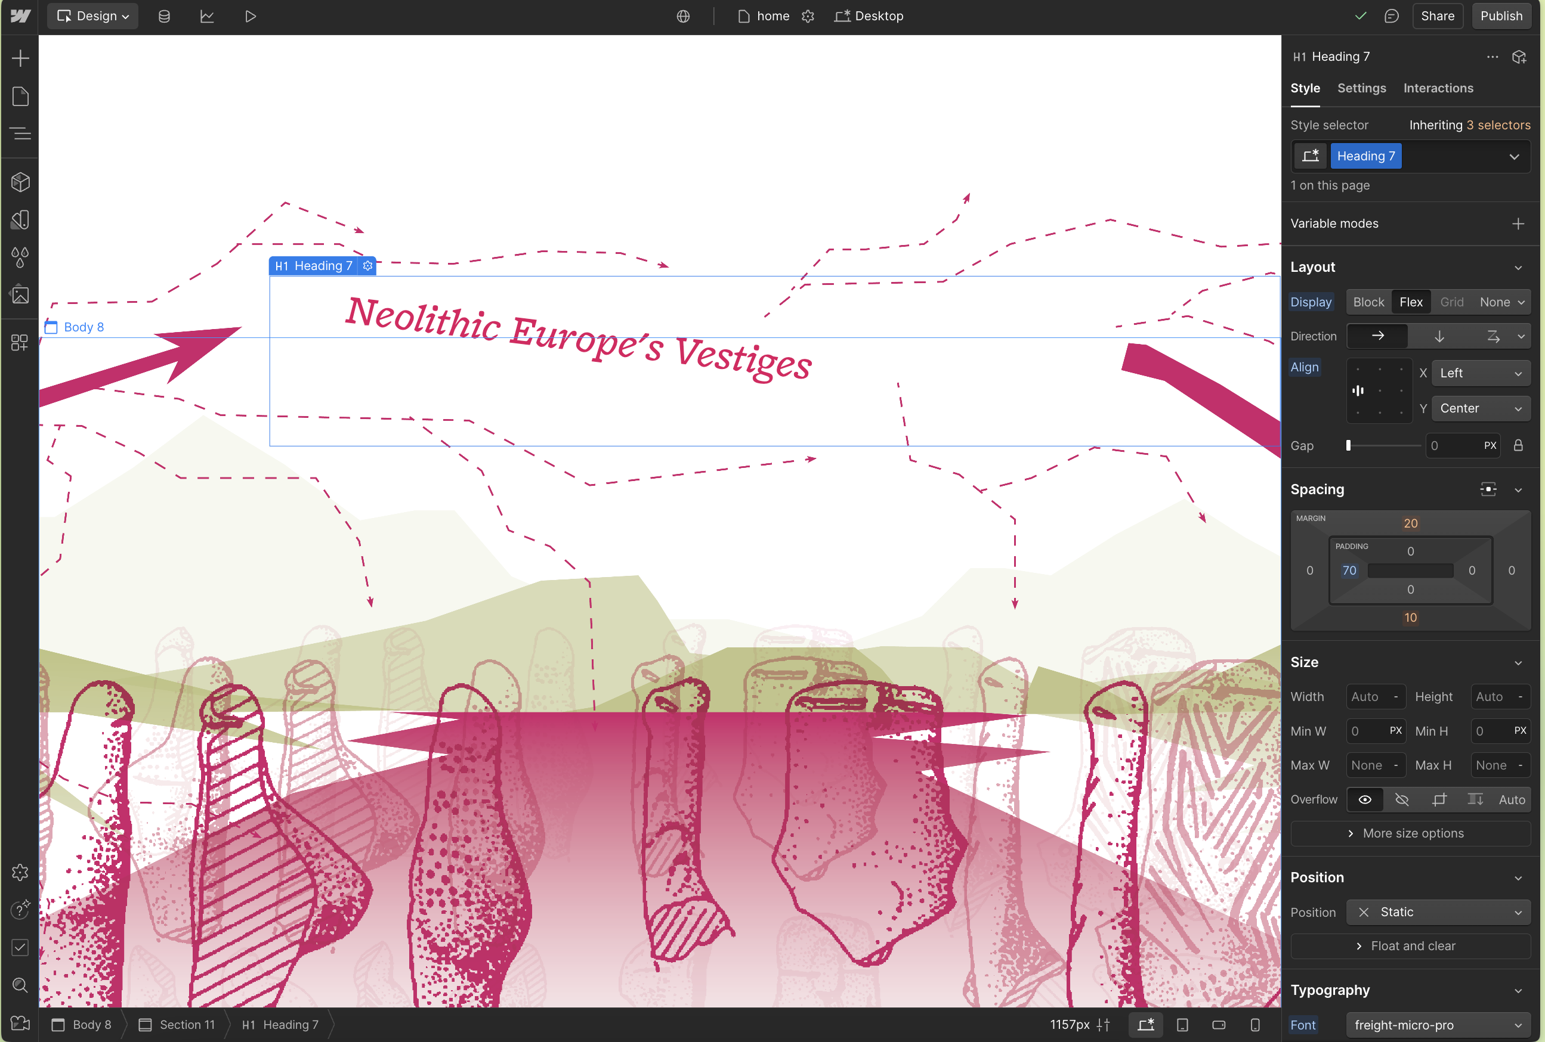
Task: Set flex direction to horizontal arrow
Action: [1377, 336]
